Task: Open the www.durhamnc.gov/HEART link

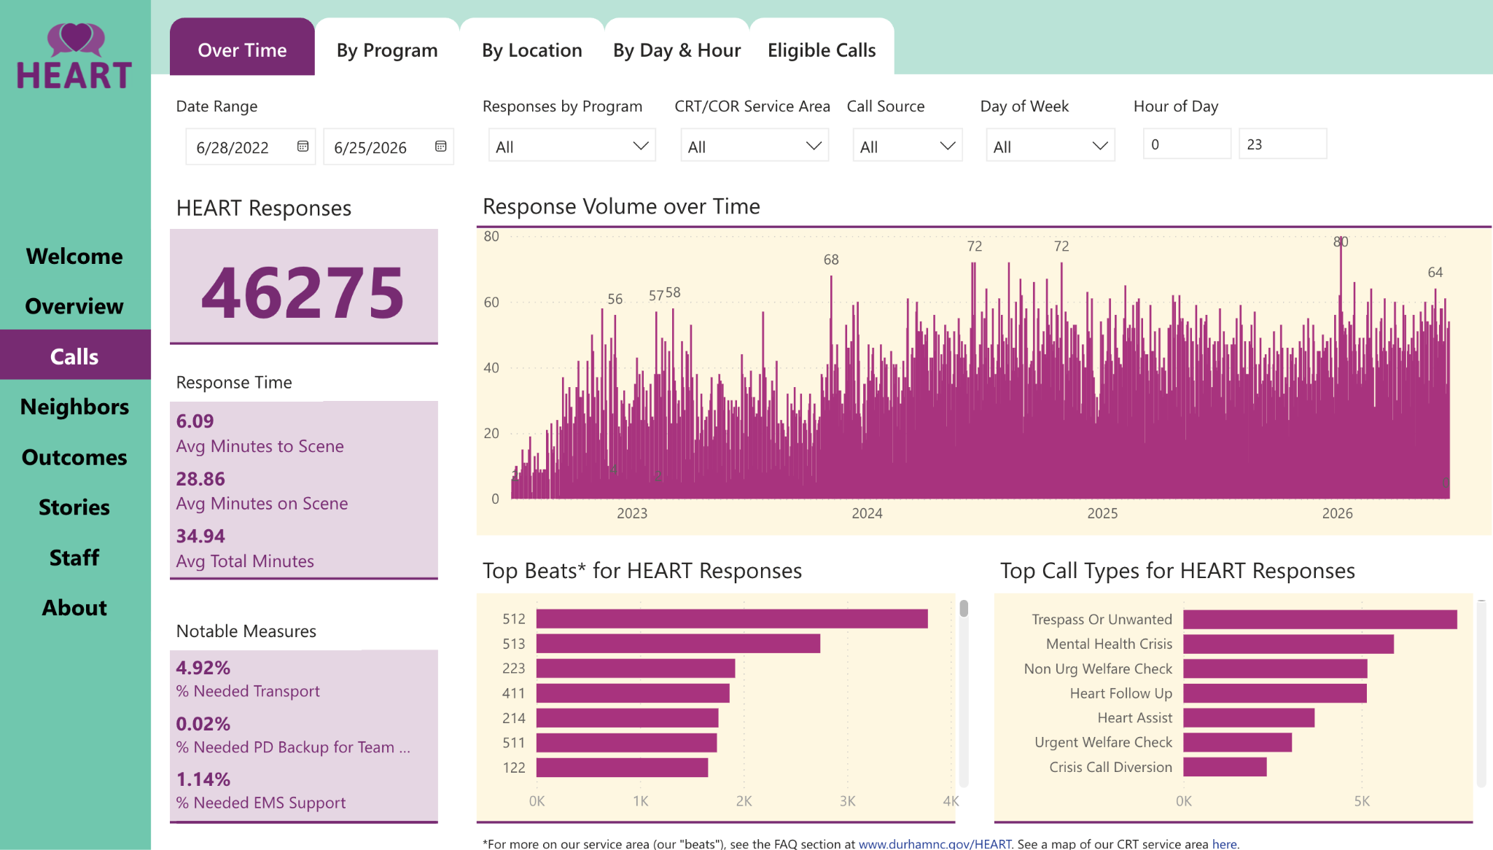Action: click(935, 843)
